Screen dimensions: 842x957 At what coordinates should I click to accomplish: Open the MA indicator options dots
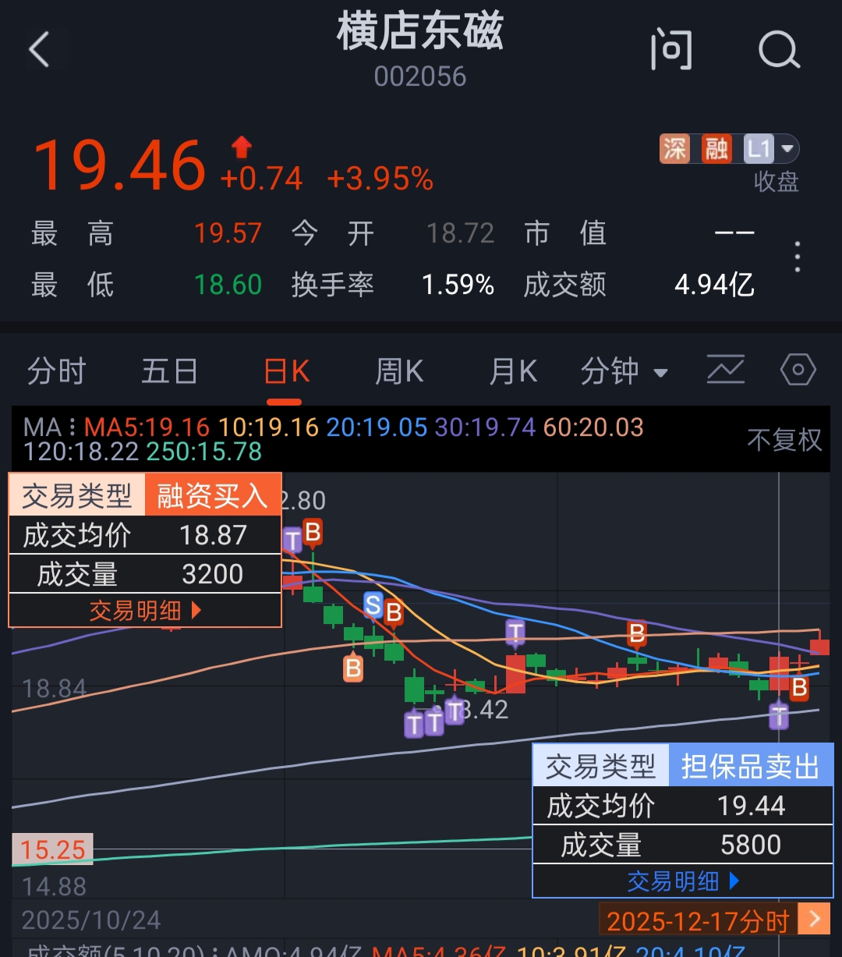coord(72,427)
